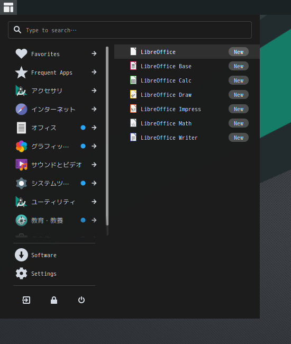Click the blue dot beside グラフィッ…
Screen dimensions: 291x344
coord(83,146)
